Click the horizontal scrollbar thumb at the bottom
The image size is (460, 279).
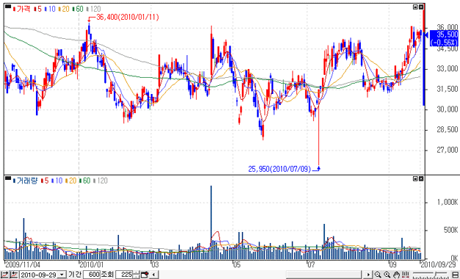click(324, 275)
